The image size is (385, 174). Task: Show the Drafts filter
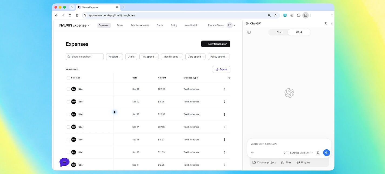coord(131,57)
